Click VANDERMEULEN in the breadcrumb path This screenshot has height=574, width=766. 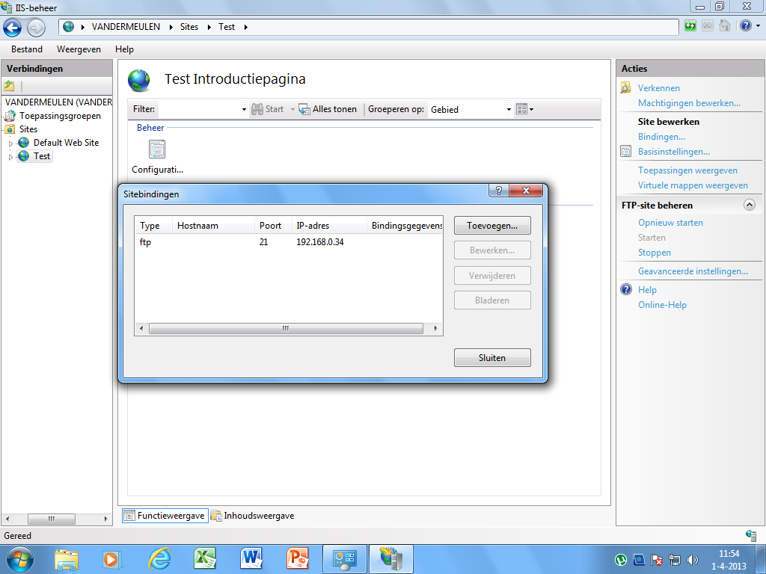pyautogui.click(x=126, y=27)
